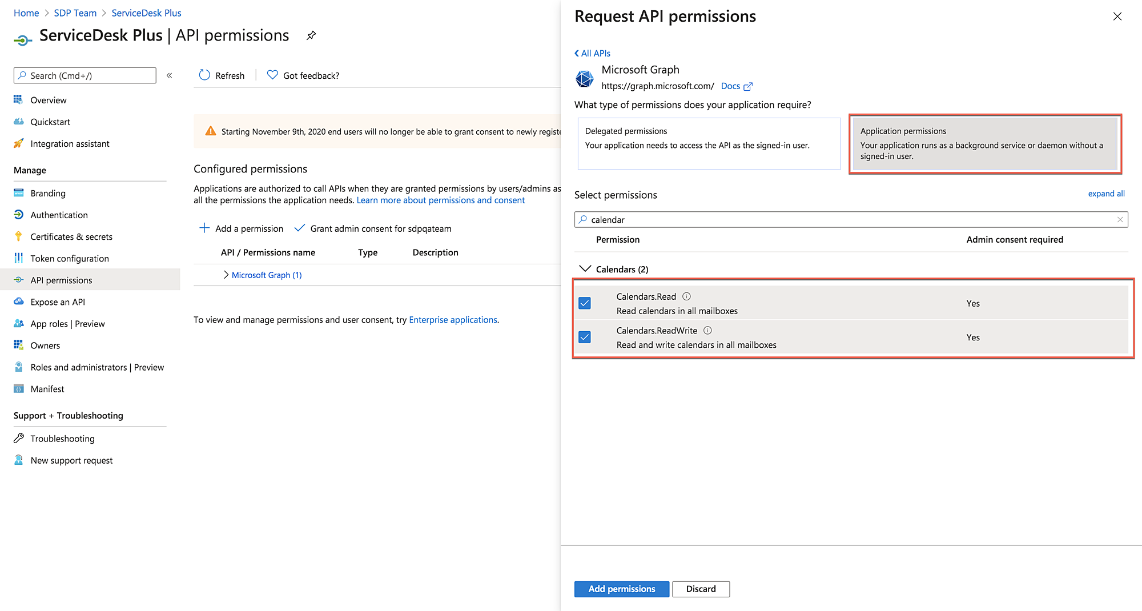Viewport: 1142px width, 611px height.
Task: Open the Authentication menu item
Action: (59, 215)
